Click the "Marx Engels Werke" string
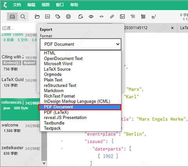The width and height of the screenshot is (188, 167). [161, 119]
